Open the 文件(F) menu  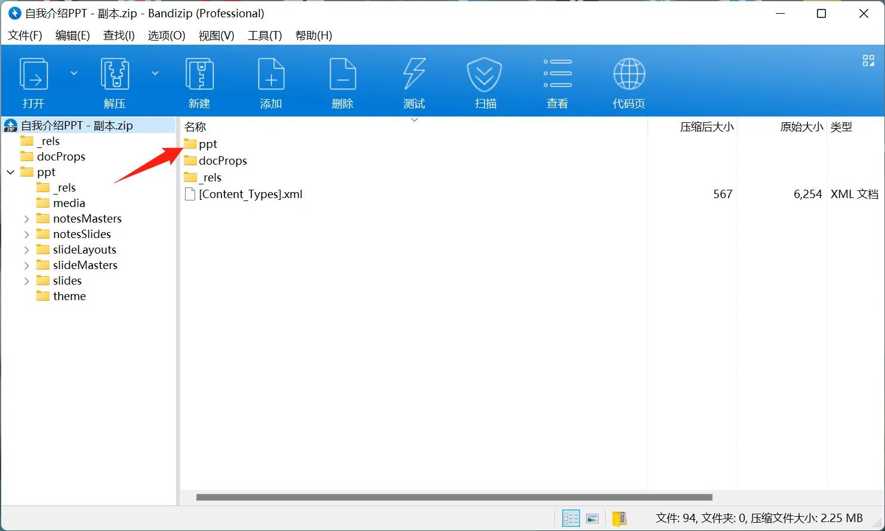point(25,35)
